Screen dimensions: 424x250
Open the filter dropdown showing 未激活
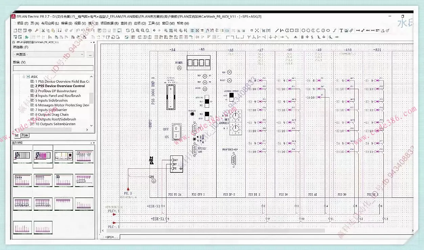pos(48,55)
